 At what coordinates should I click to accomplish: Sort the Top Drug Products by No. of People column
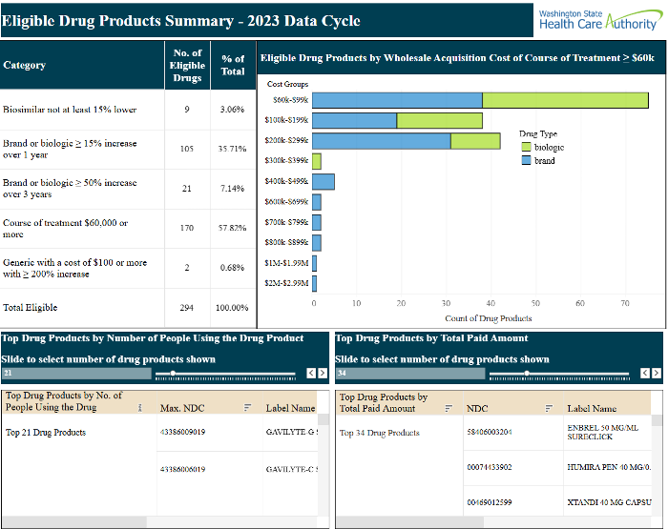(139, 408)
